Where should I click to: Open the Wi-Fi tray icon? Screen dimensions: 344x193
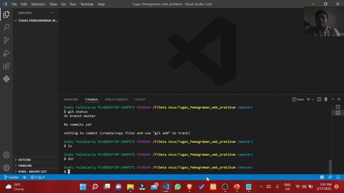pyautogui.click(x=297, y=187)
